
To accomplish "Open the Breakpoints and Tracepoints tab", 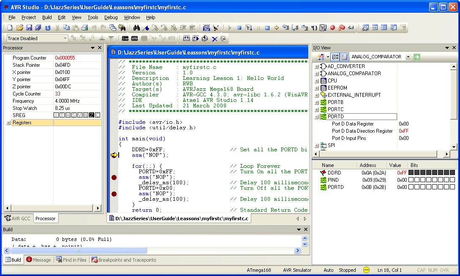I will pos(123,260).
